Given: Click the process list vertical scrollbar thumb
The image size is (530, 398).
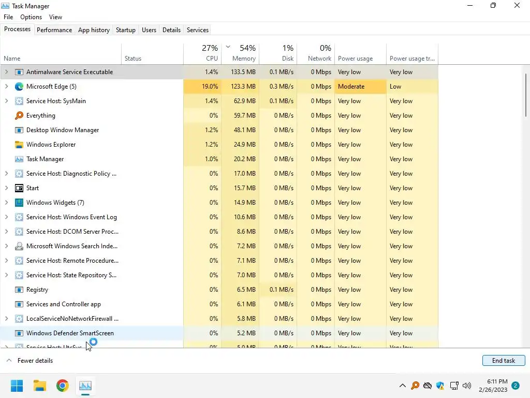Looking at the screenshot, I should 526,95.
